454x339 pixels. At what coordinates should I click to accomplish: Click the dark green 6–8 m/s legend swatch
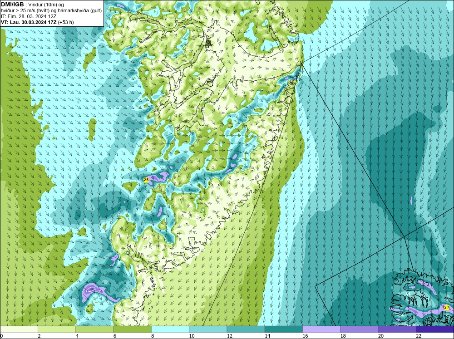point(132,329)
